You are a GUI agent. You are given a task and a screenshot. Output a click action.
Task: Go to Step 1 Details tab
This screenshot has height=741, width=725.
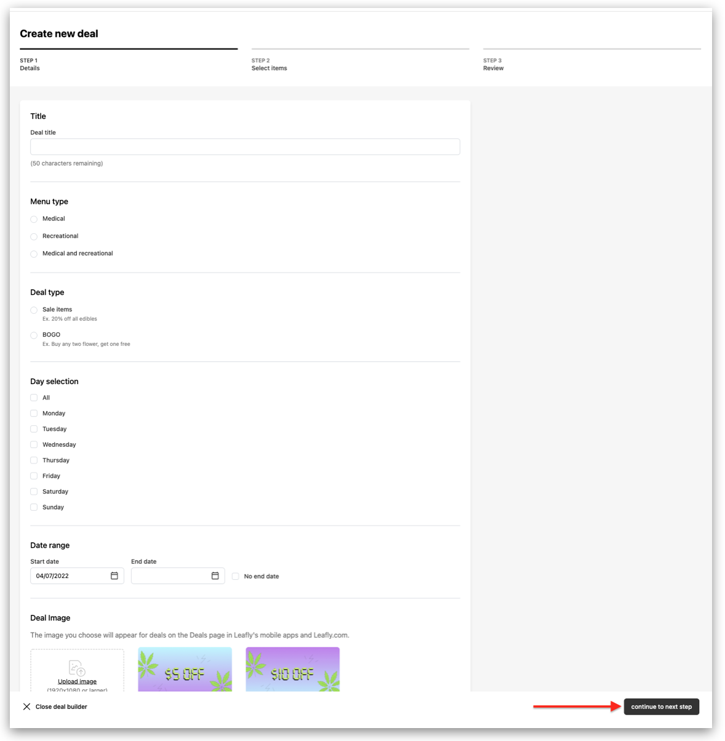(129, 60)
